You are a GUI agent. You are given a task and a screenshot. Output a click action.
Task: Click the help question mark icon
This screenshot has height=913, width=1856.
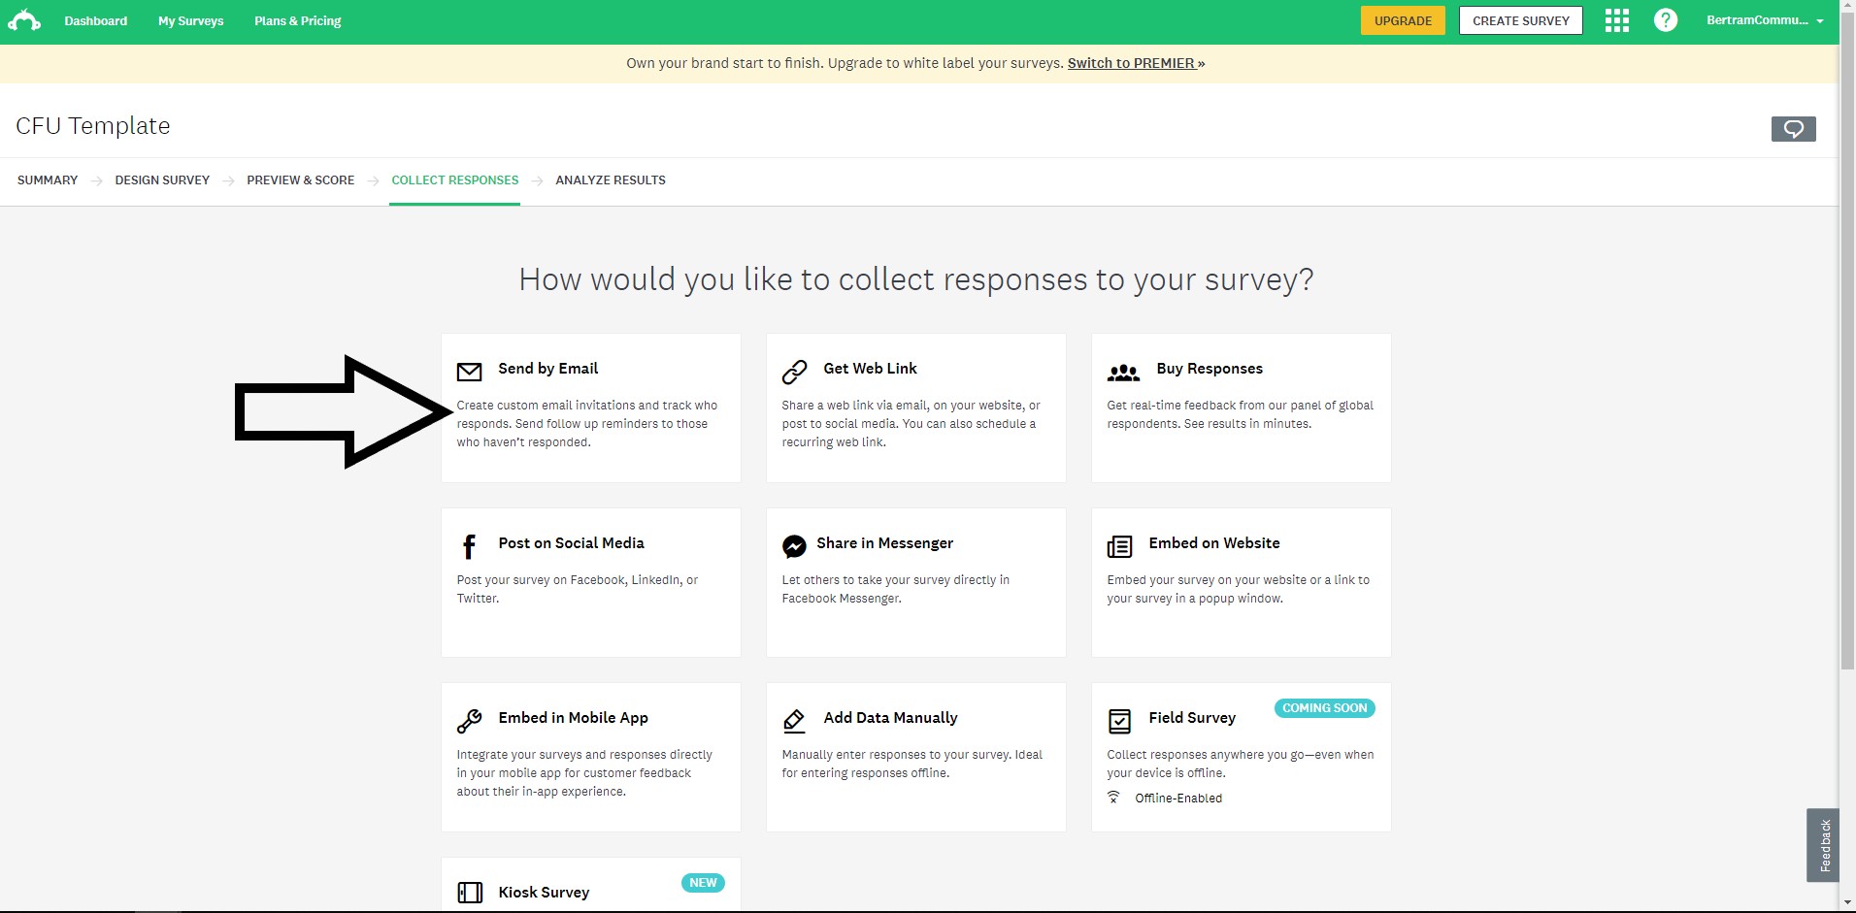(1665, 20)
